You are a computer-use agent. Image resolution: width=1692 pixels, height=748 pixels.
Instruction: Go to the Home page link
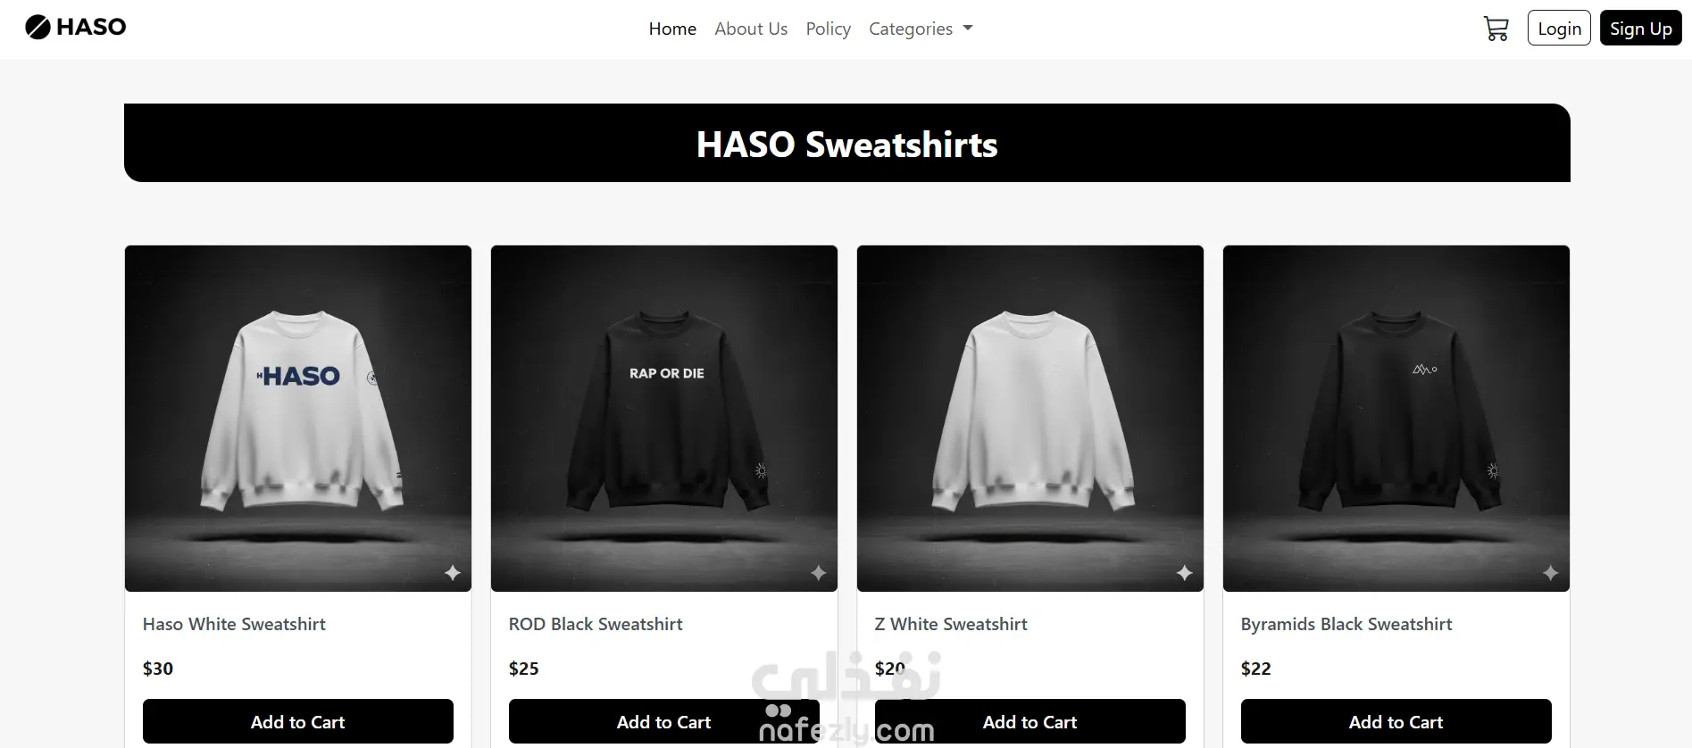pyautogui.click(x=672, y=29)
